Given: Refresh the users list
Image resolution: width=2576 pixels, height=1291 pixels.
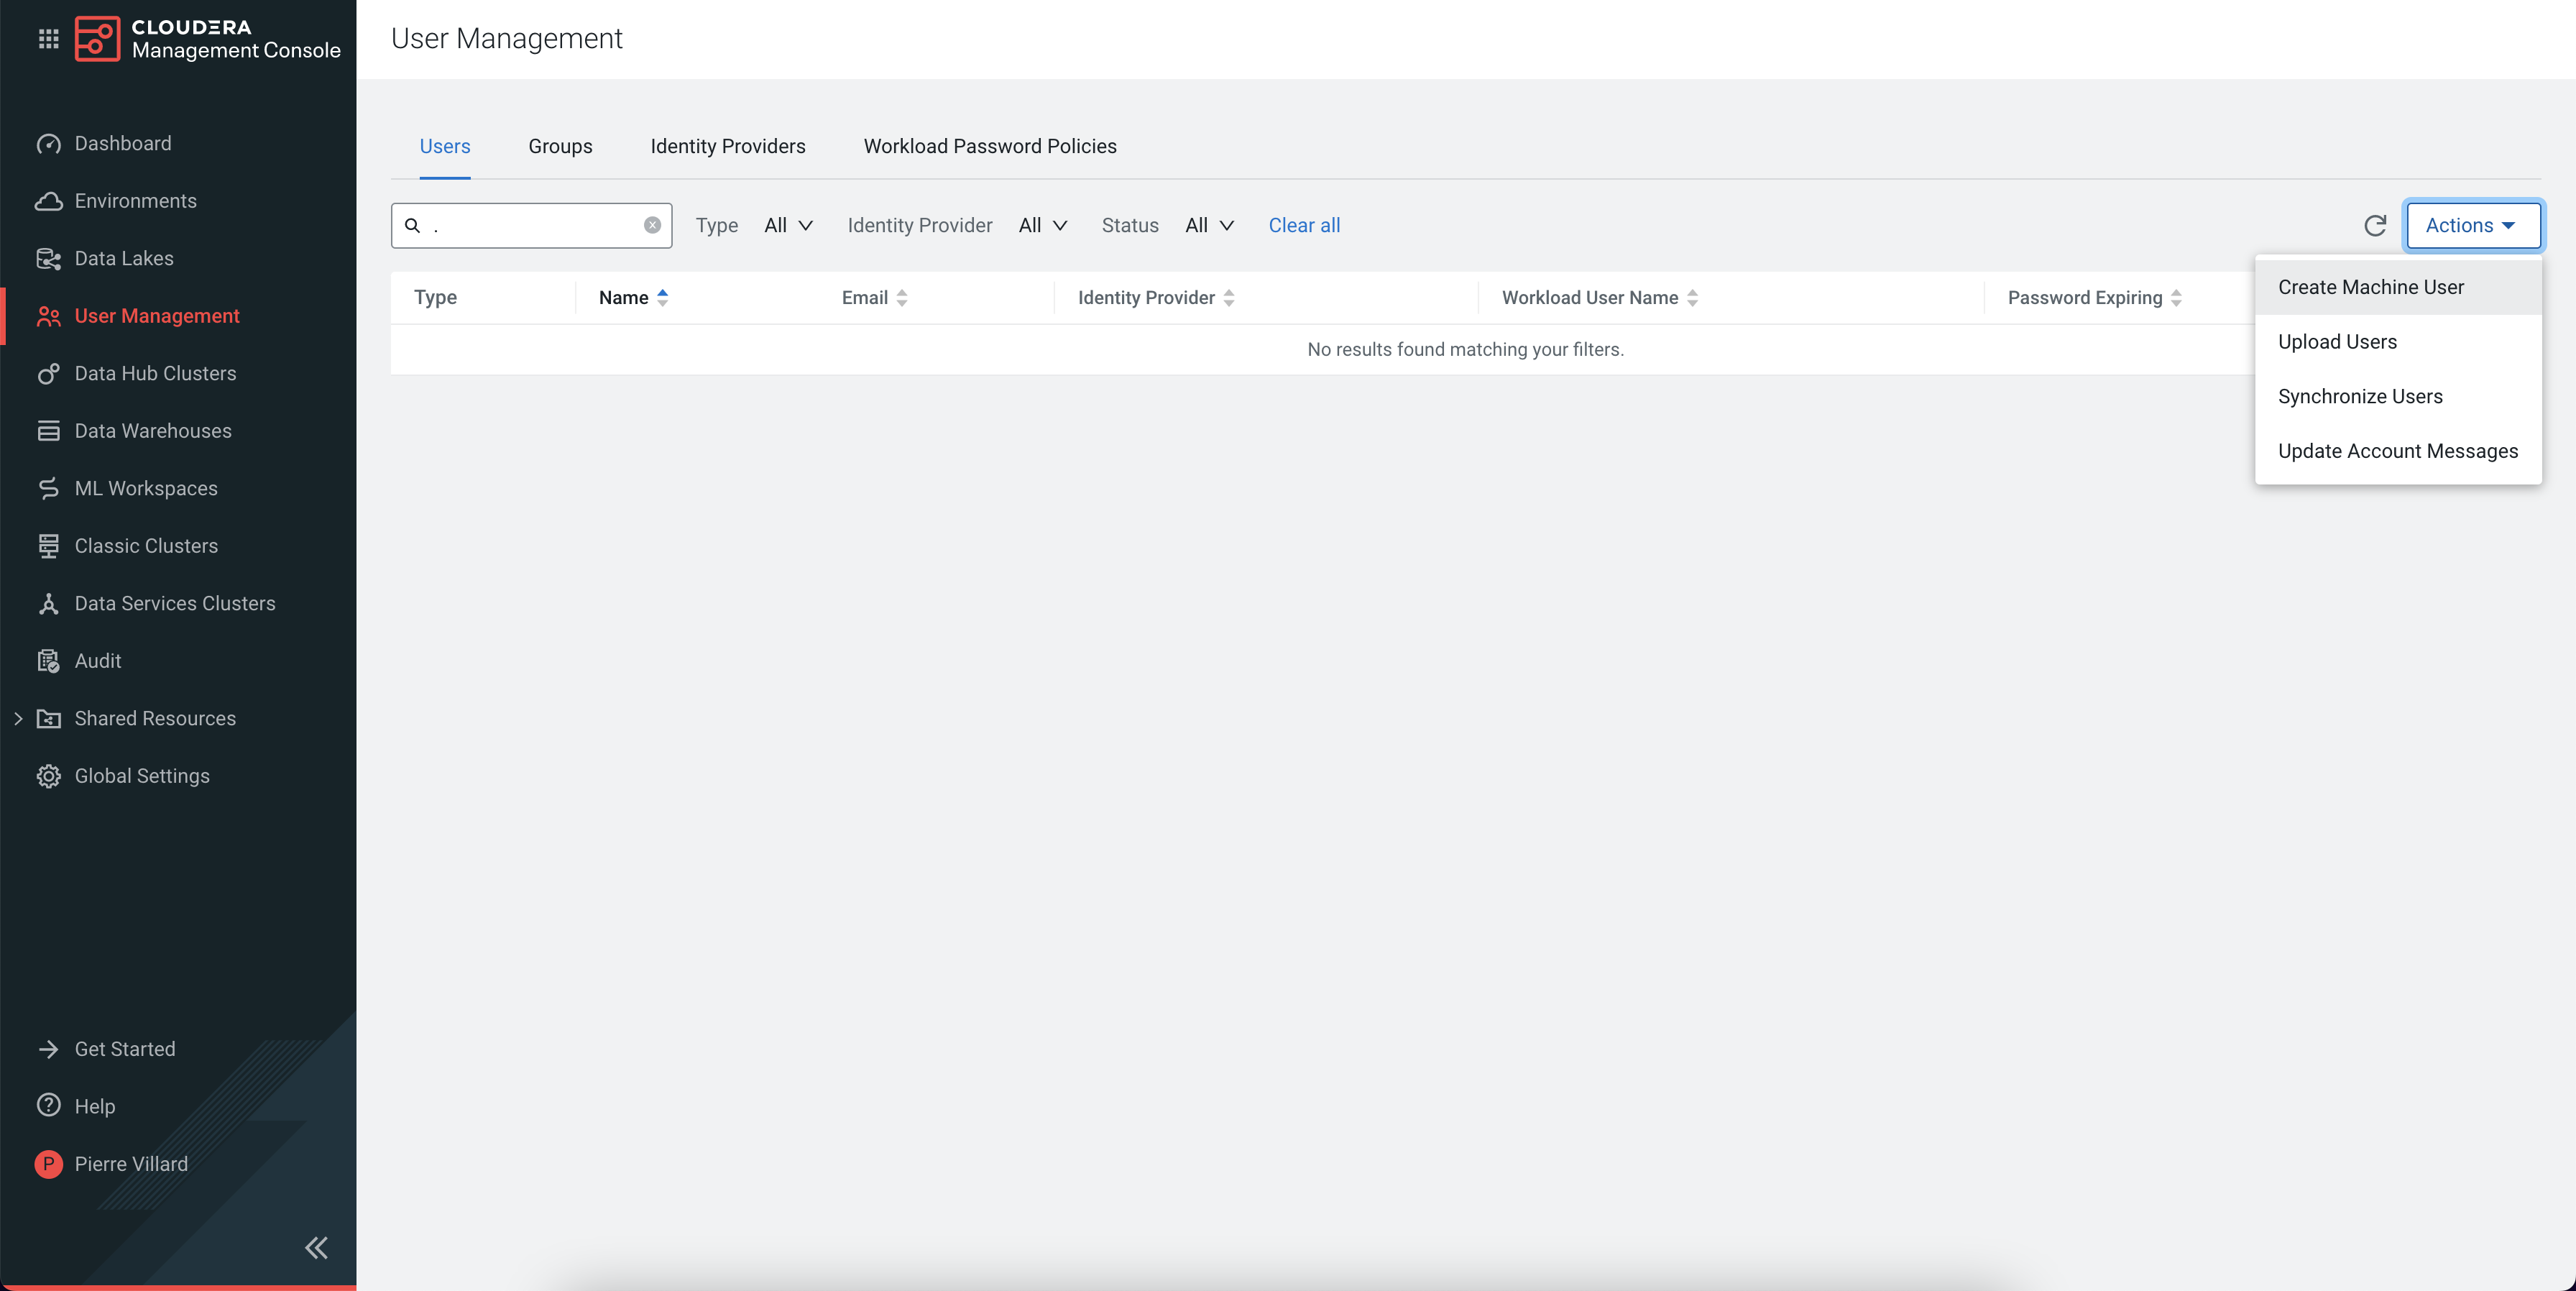Looking at the screenshot, I should tap(2374, 226).
